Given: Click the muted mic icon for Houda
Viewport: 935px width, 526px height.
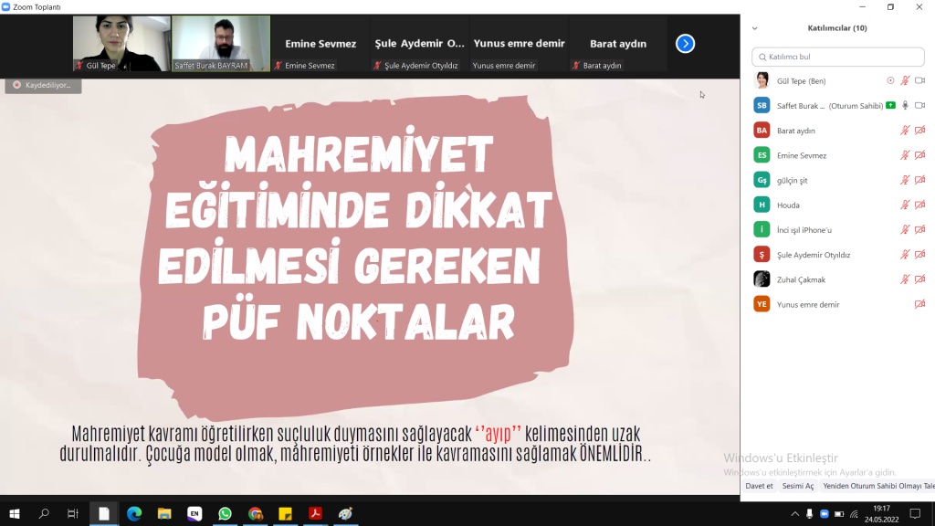Looking at the screenshot, I should pyautogui.click(x=905, y=205).
